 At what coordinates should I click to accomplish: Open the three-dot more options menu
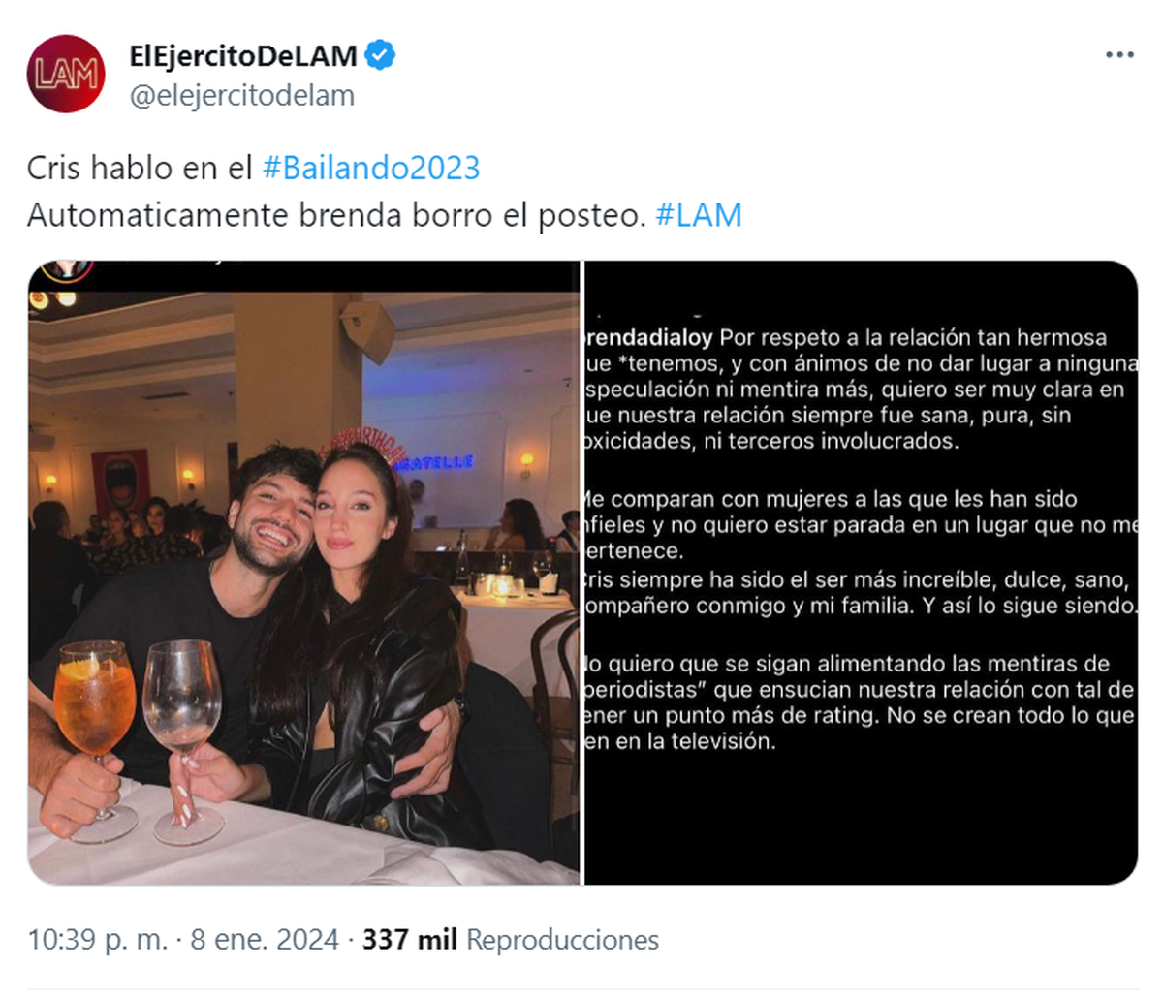[1119, 55]
